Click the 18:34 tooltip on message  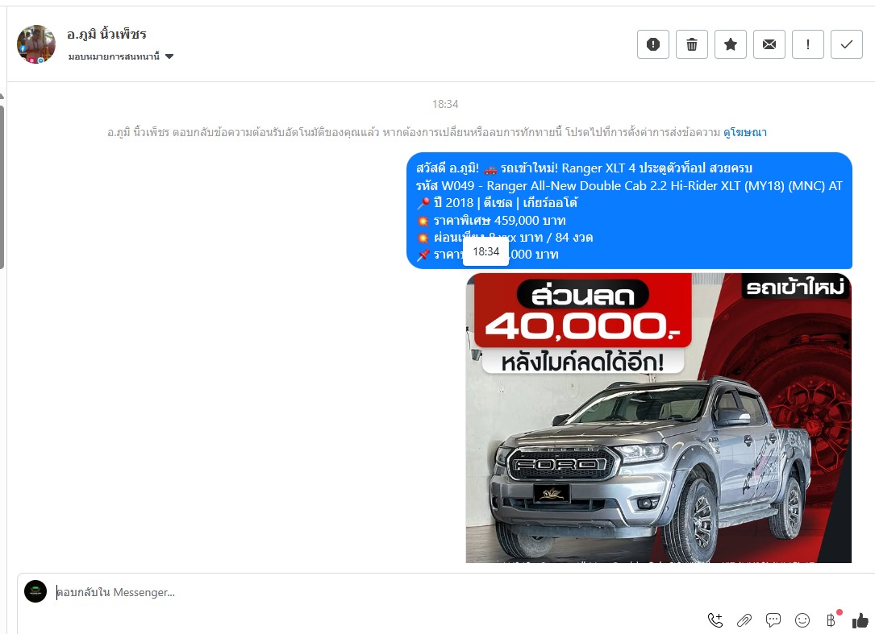click(x=486, y=251)
